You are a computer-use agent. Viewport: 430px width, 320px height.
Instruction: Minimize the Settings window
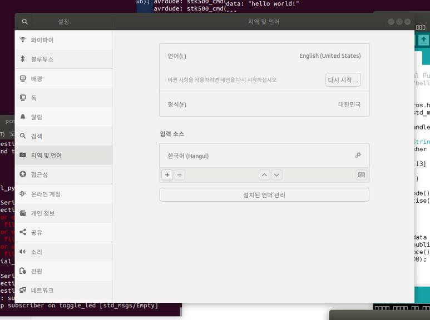(x=391, y=22)
